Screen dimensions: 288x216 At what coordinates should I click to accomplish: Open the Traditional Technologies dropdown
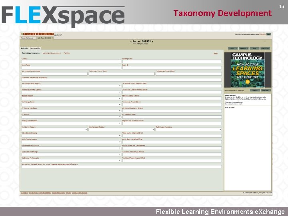pyautogui.click(x=71, y=160)
